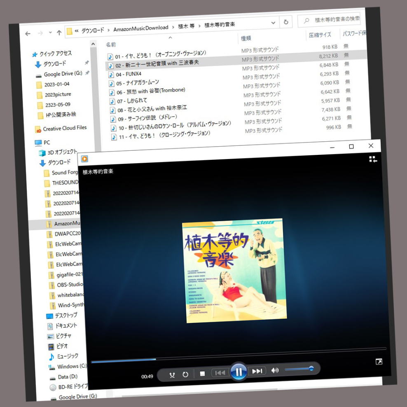The height and width of the screenshot is (407, 407).
Task: Skip to the next track
Action: (x=257, y=371)
